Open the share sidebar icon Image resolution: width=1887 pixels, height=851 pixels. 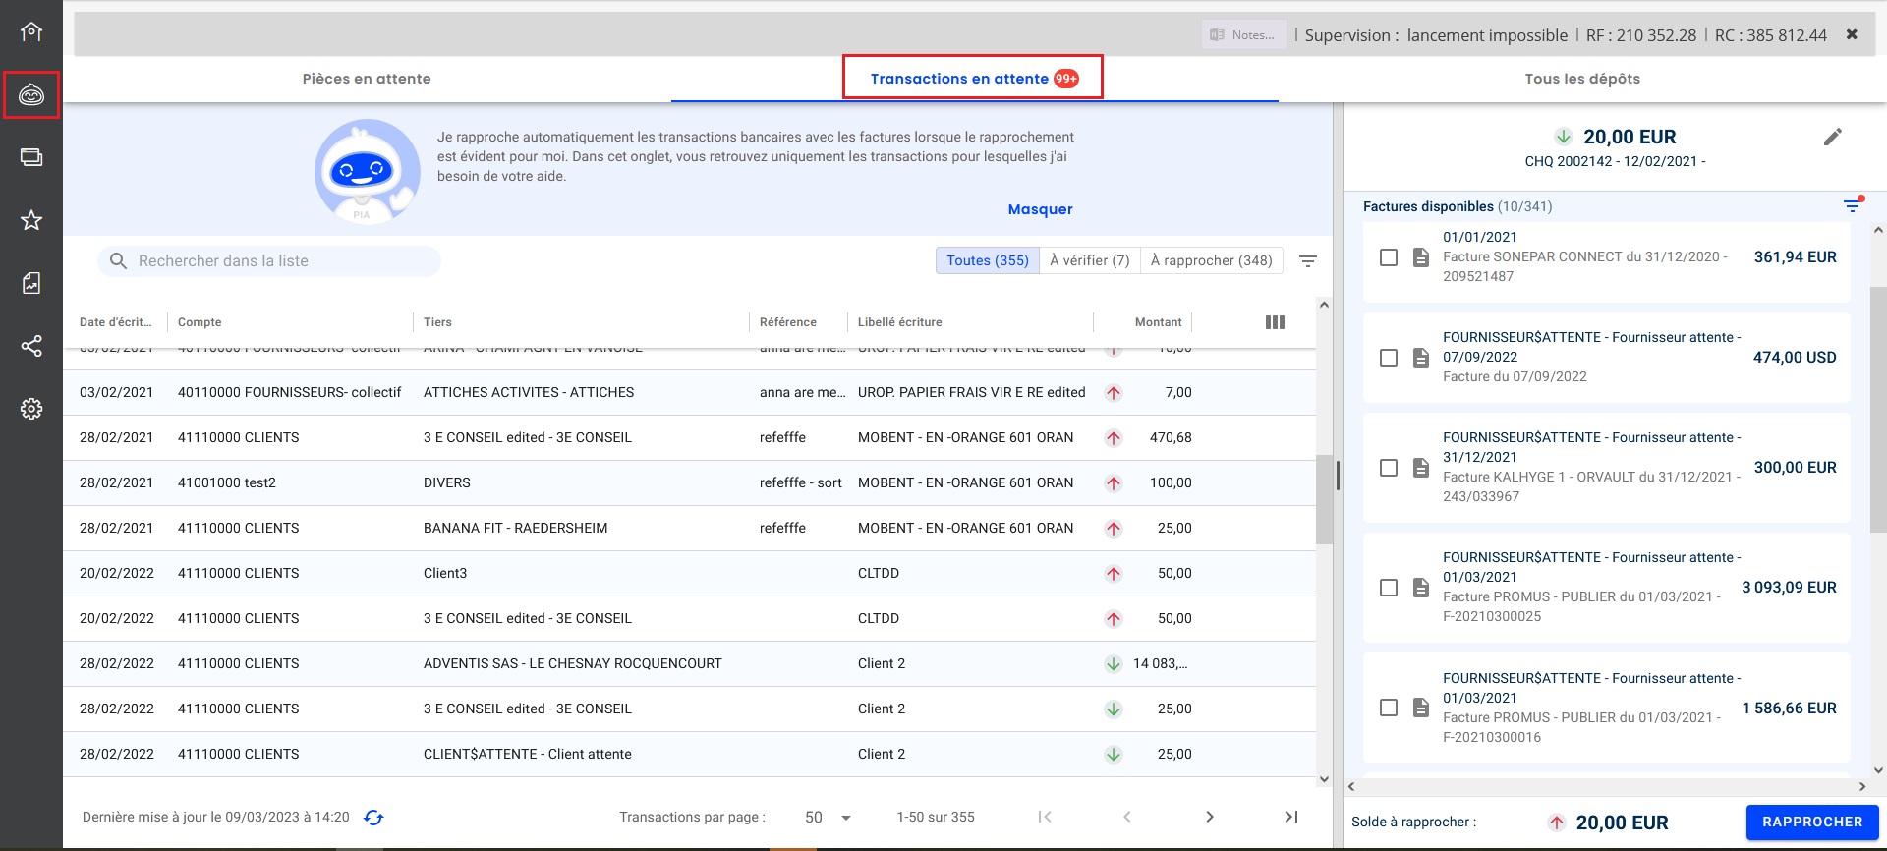tap(31, 346)
